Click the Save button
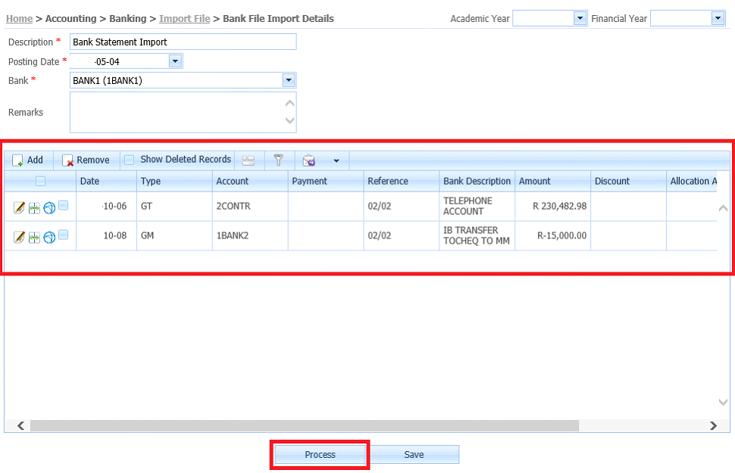 (x=414, y=455)
